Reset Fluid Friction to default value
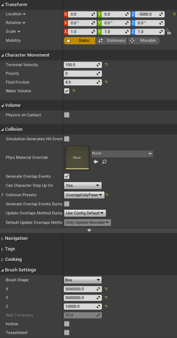This screenshot has width=177, height=338. [106, 82]
